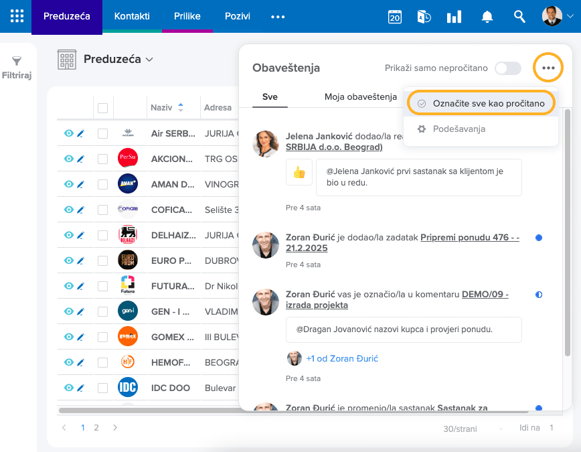Check the AMAN D row checkbox
This screenshot has height=452, width=581.
(x=102, y=184)
